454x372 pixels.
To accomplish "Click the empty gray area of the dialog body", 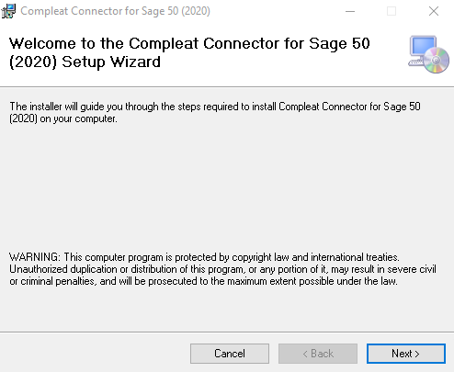I will (x=227, y=186).
